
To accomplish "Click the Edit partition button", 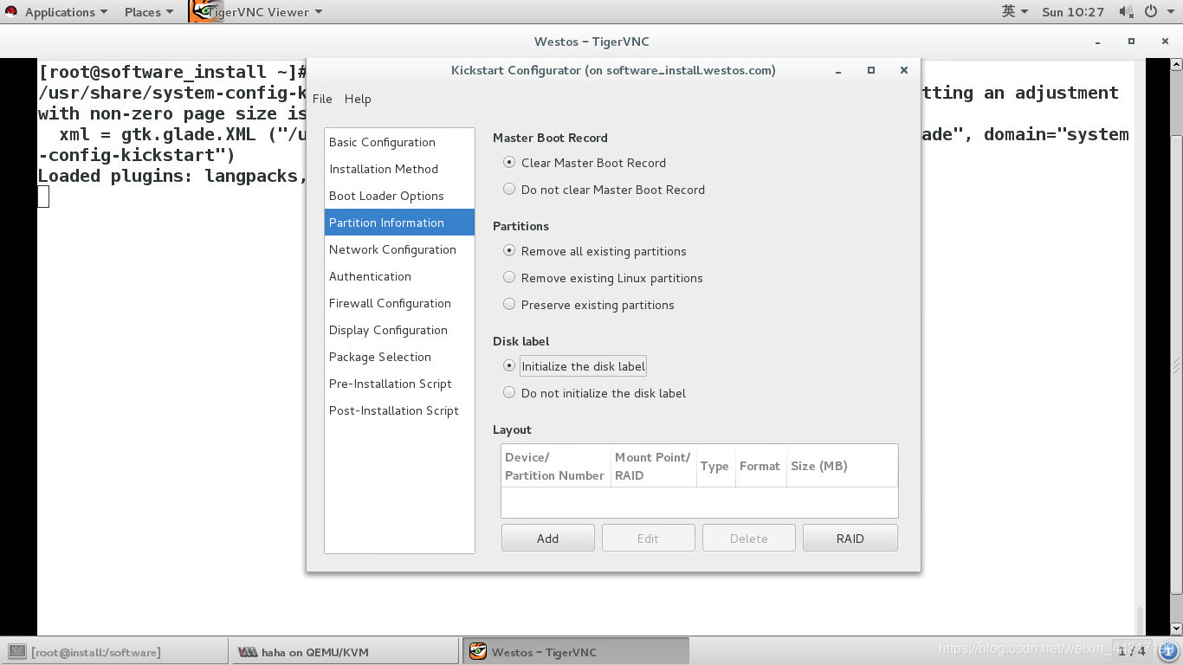I will (x=648, y=538).
